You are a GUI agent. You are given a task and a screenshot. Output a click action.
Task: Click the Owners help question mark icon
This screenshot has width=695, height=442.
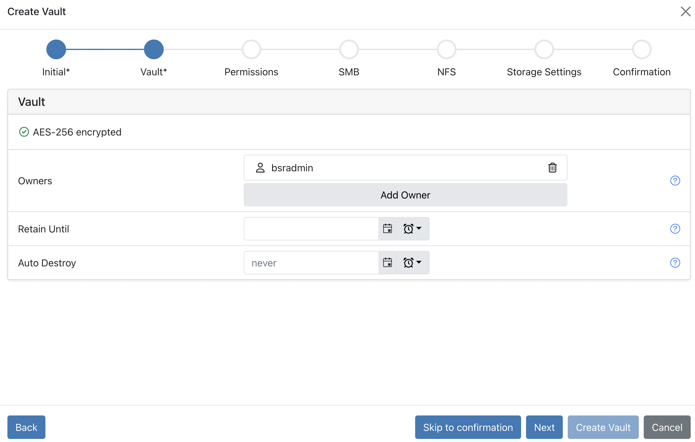point(675,181)
